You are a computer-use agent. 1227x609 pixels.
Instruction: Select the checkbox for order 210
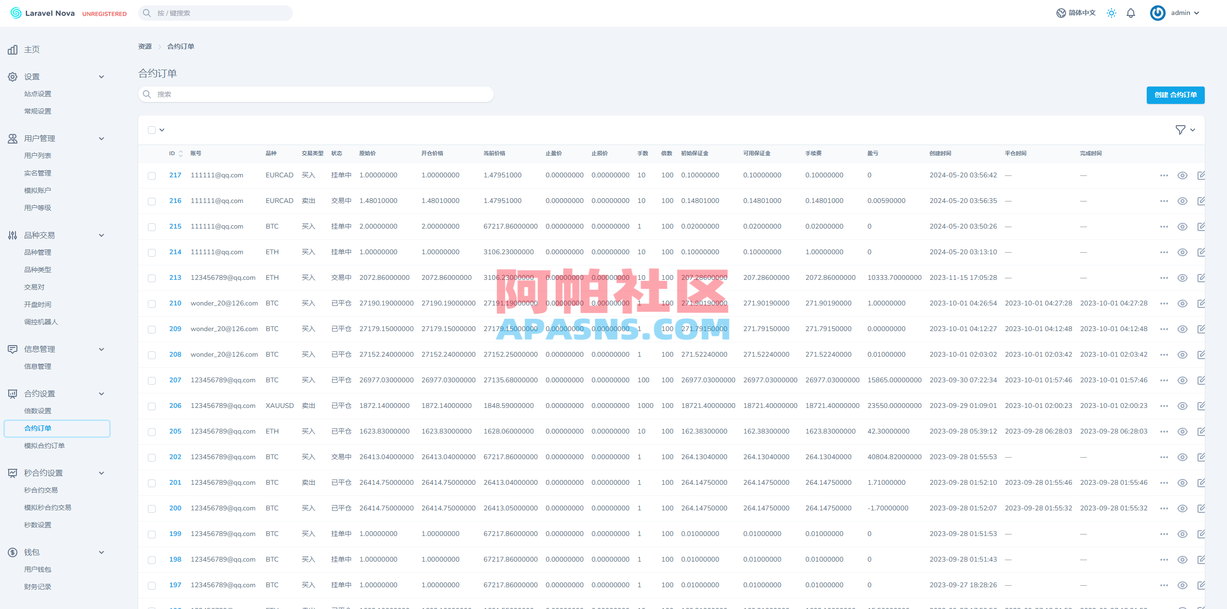(152, 303)
